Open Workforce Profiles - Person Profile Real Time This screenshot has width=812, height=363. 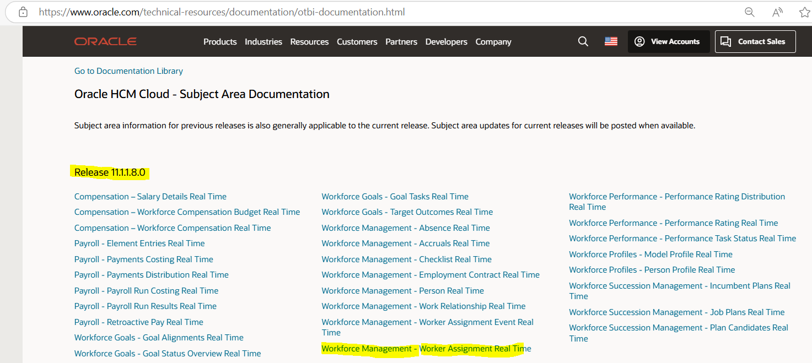(x=652, y=270)
